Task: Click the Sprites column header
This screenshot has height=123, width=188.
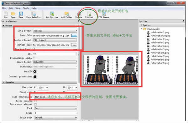Action: click(x=162, y=25)
